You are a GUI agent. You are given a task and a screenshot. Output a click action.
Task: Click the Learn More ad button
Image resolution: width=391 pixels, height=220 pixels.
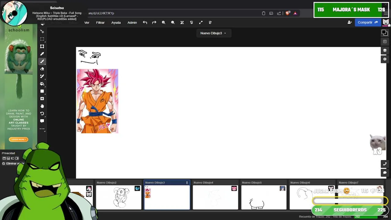(x=19, y=139)
